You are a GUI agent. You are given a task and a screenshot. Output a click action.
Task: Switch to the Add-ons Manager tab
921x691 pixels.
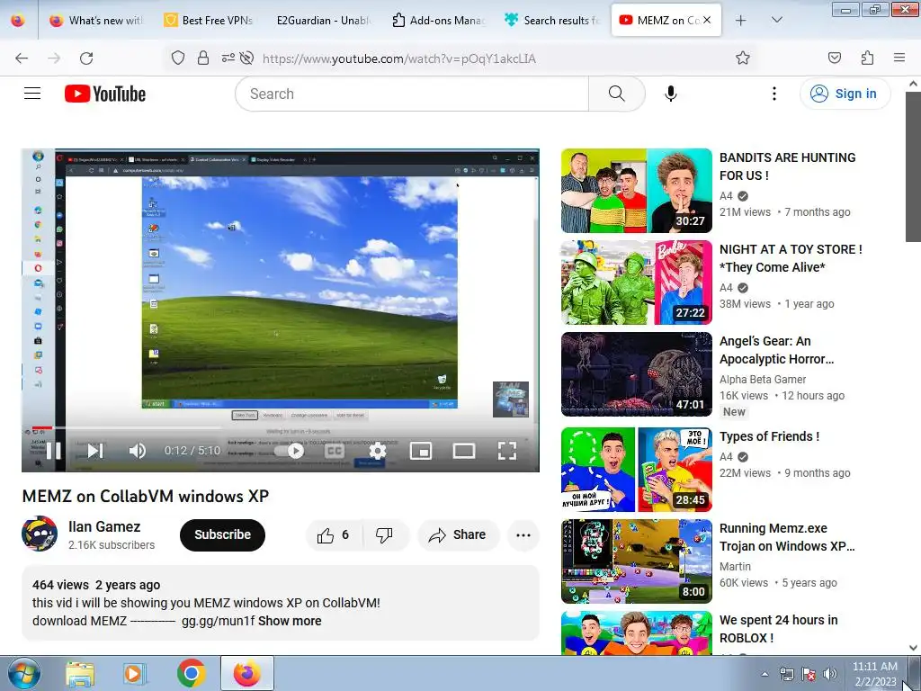click(438, 20)
